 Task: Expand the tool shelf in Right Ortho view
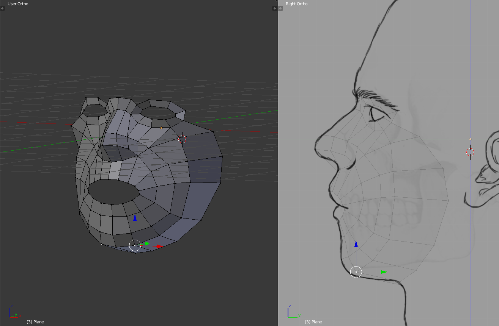280,8
